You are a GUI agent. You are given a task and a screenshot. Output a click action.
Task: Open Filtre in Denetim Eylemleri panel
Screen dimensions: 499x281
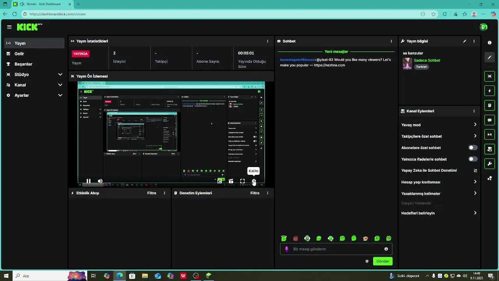[x=255, y=193]
